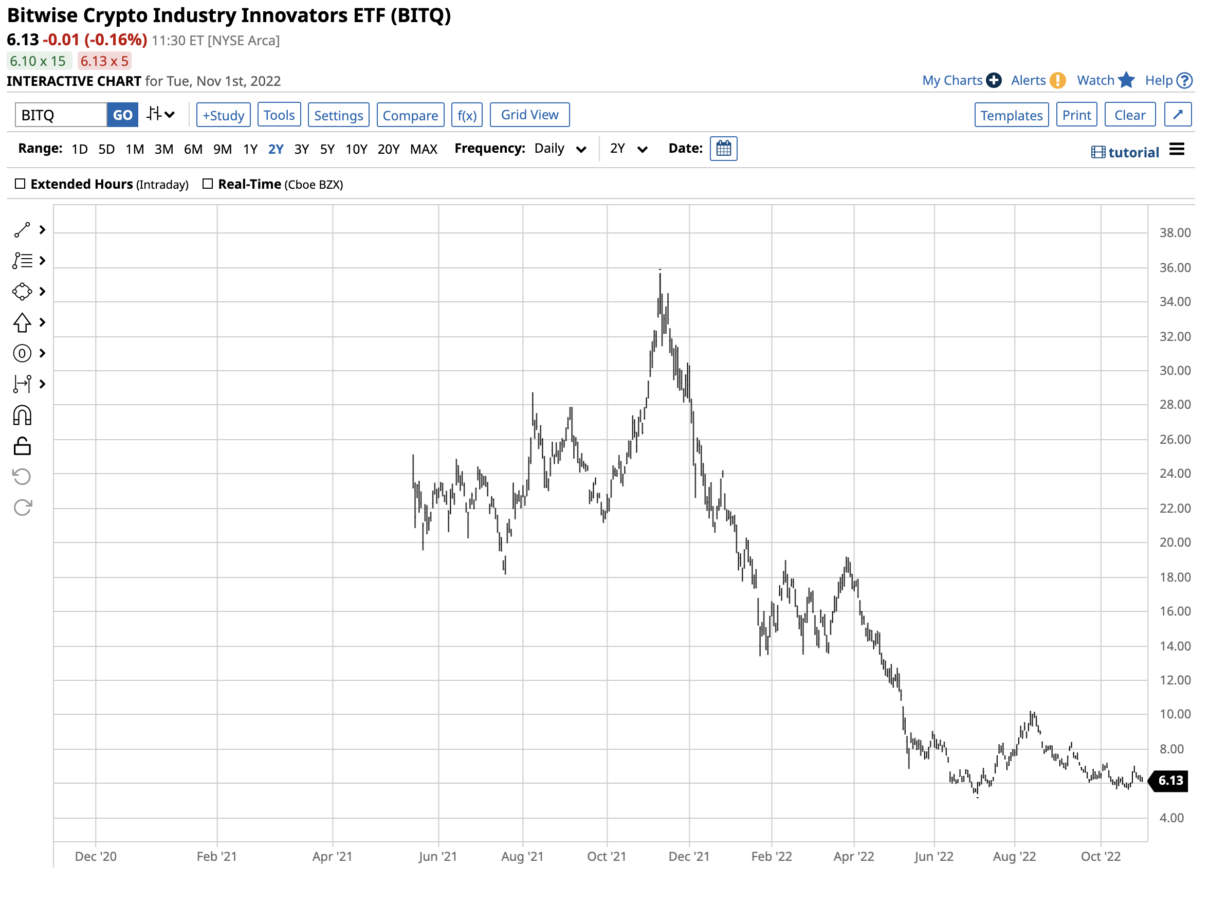Screen dimensions: 1209x903
Task: Click the redo arrow icon
Action: pyautogui.click(x=22, y=507)
